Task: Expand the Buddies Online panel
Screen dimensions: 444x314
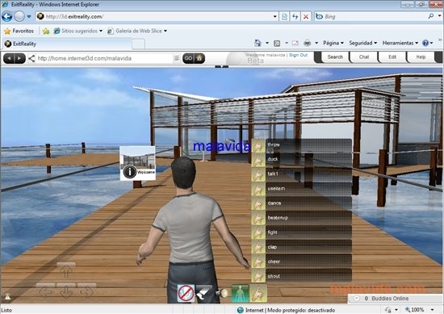Action: pos(357,299)
